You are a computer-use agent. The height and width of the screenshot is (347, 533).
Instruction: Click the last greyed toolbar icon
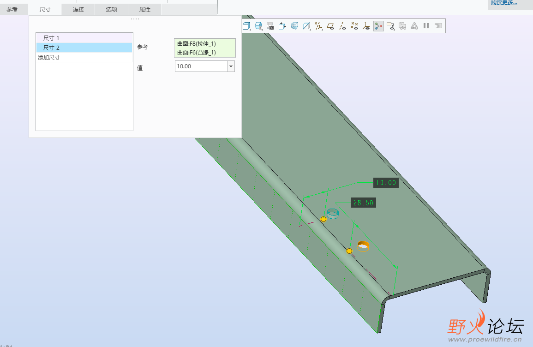[x=438, y=26]
